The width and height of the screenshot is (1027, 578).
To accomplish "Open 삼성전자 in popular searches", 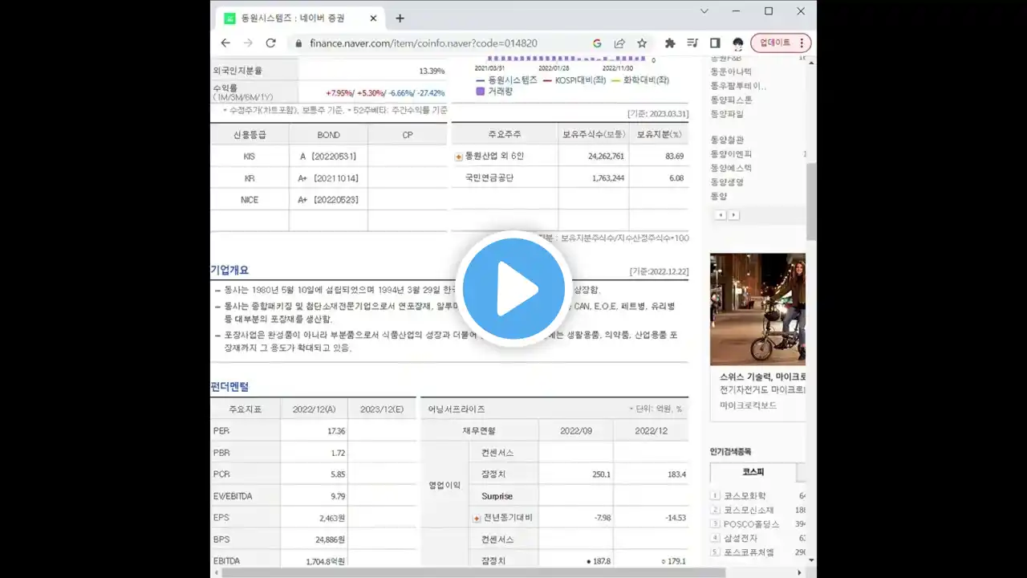I will pyautogui.click(x=740, y=539).
